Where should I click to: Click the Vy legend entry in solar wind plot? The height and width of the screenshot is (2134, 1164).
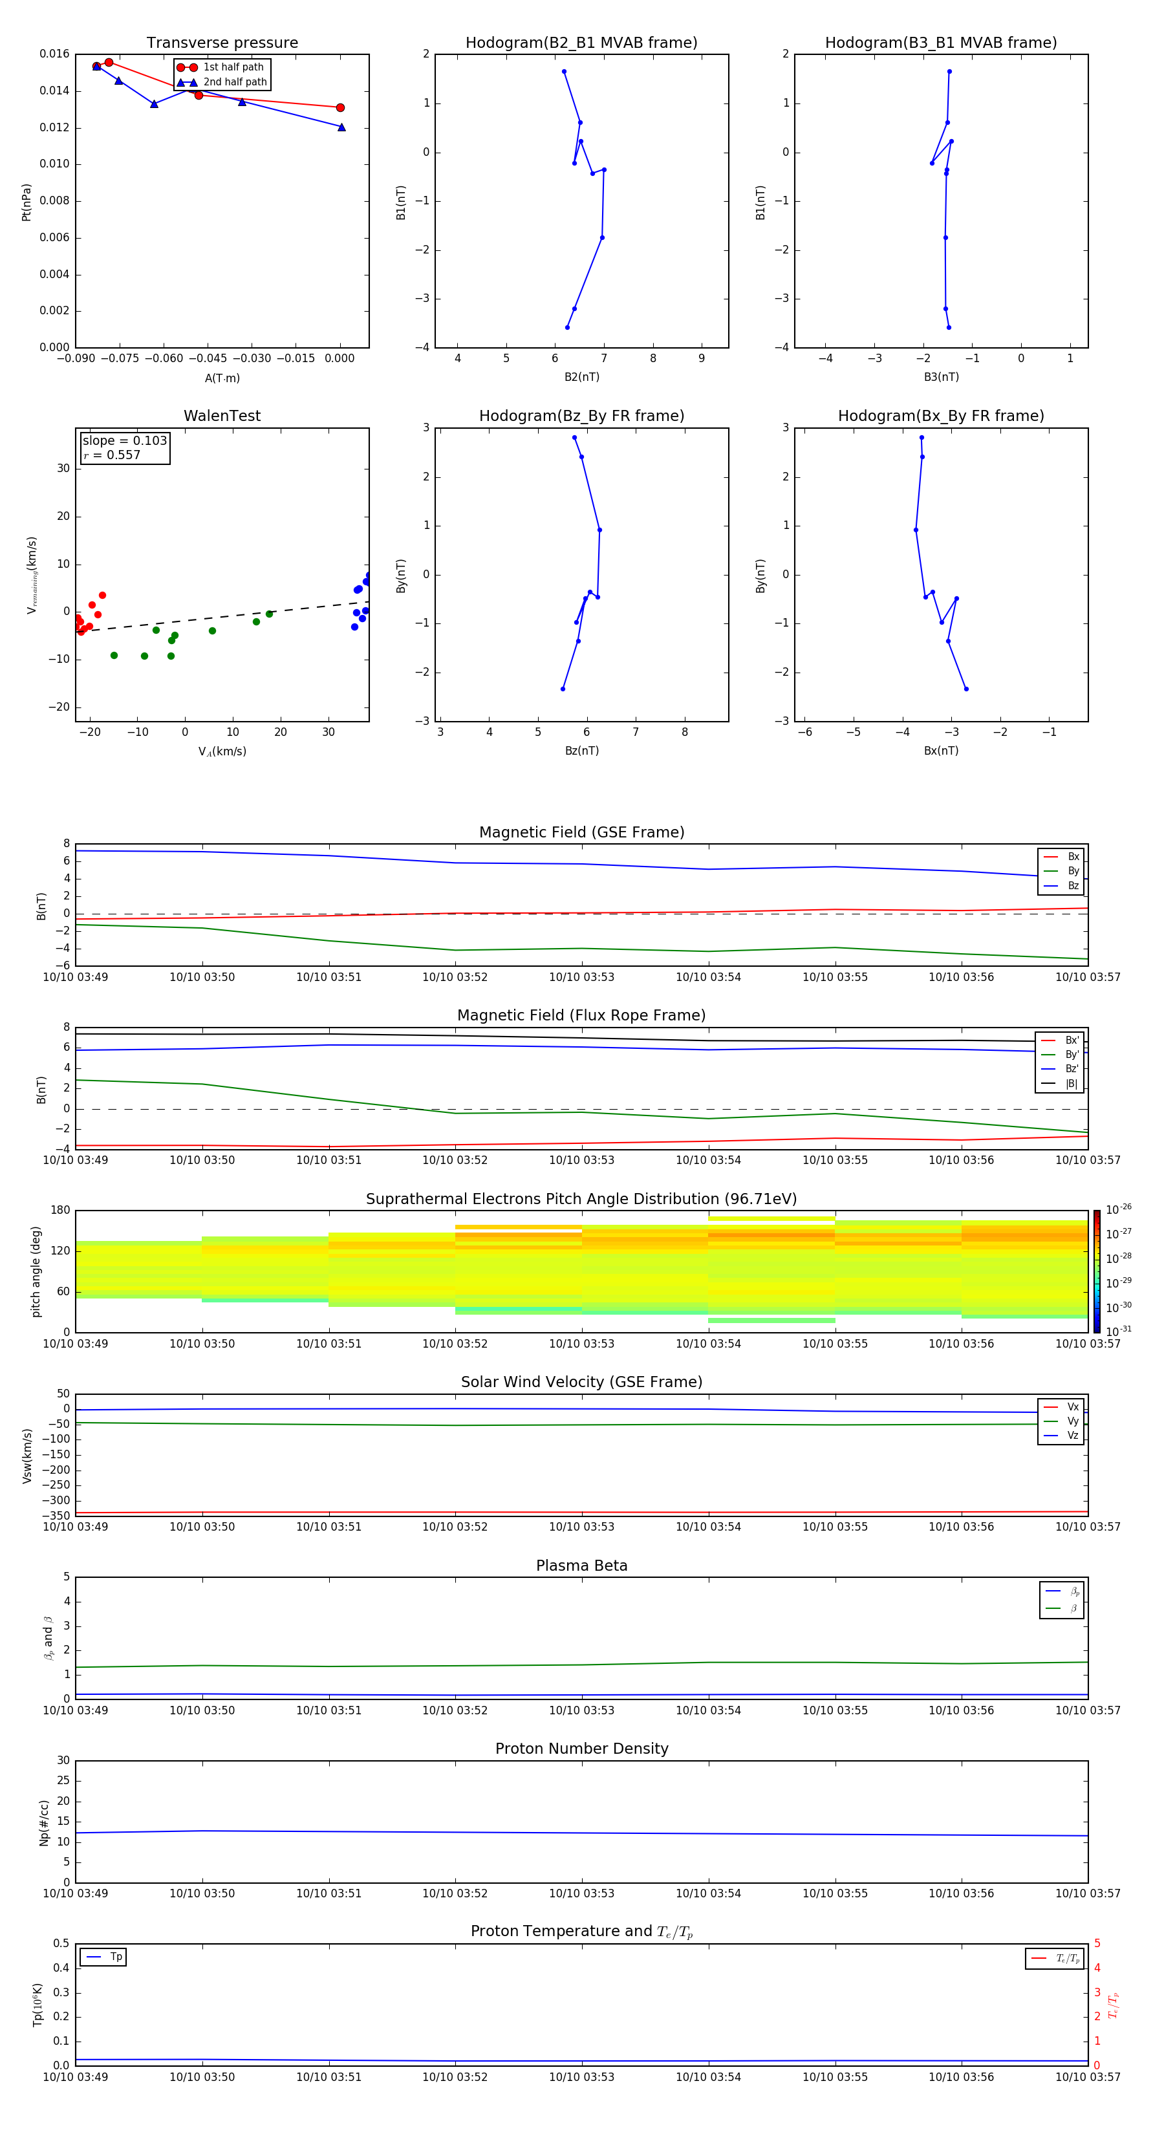point(1061,1421)
